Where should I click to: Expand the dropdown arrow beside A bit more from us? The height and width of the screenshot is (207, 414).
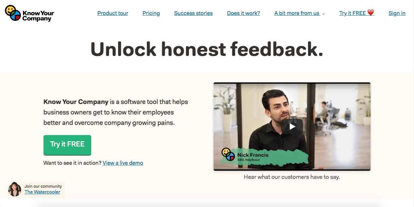[323, 14]
